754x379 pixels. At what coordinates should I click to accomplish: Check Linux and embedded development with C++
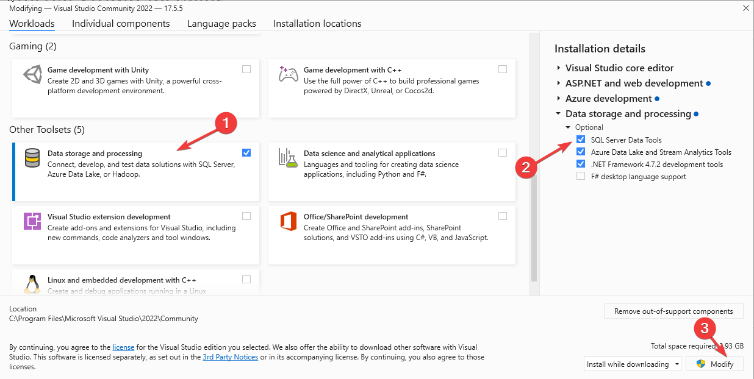click(246, 280)
